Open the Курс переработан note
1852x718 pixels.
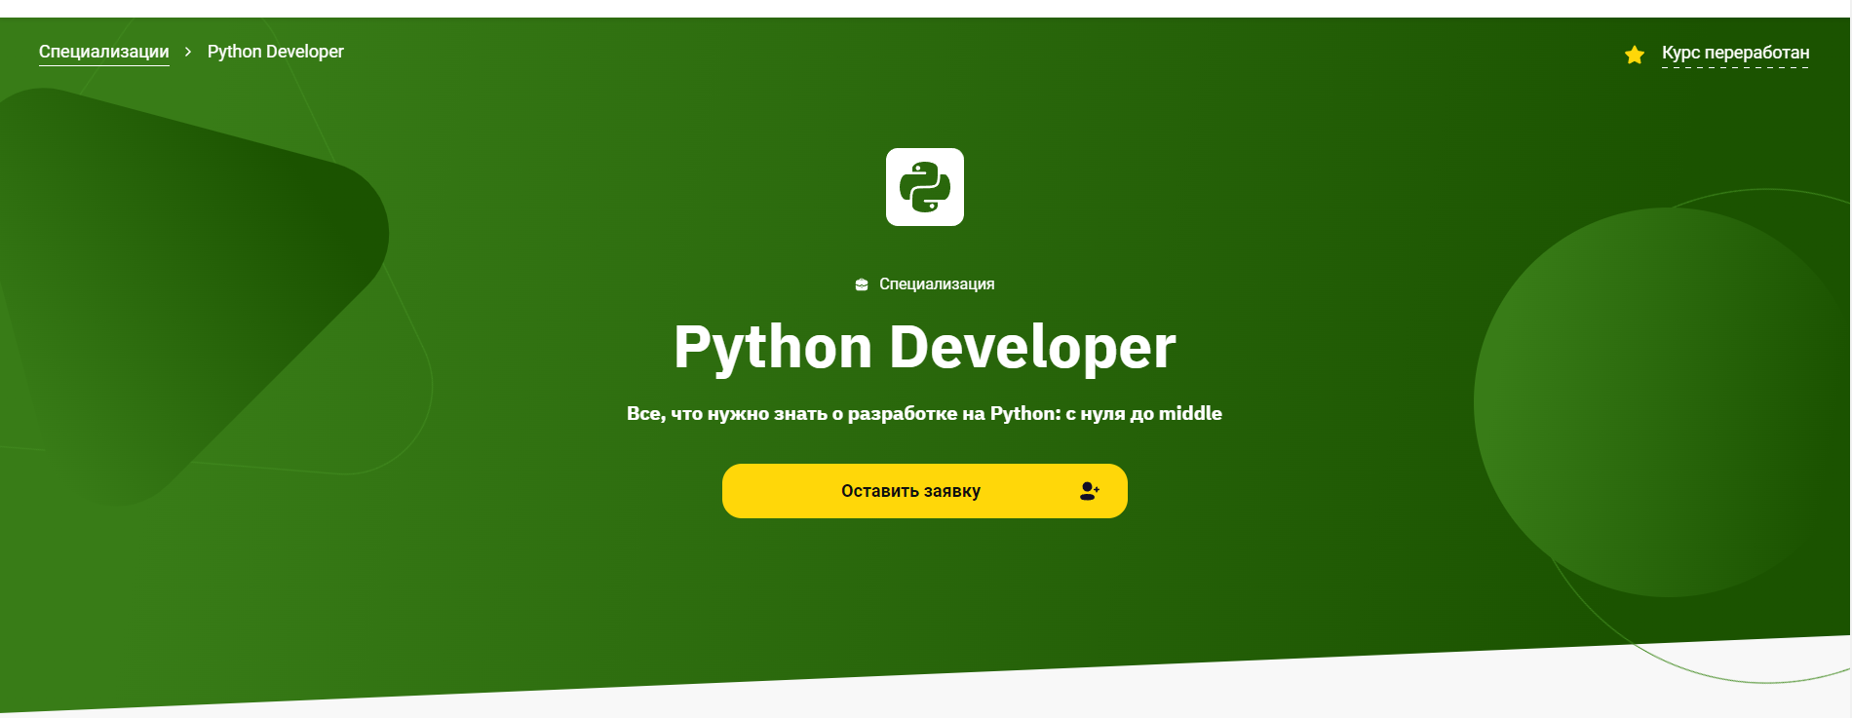pos(1735,53)
